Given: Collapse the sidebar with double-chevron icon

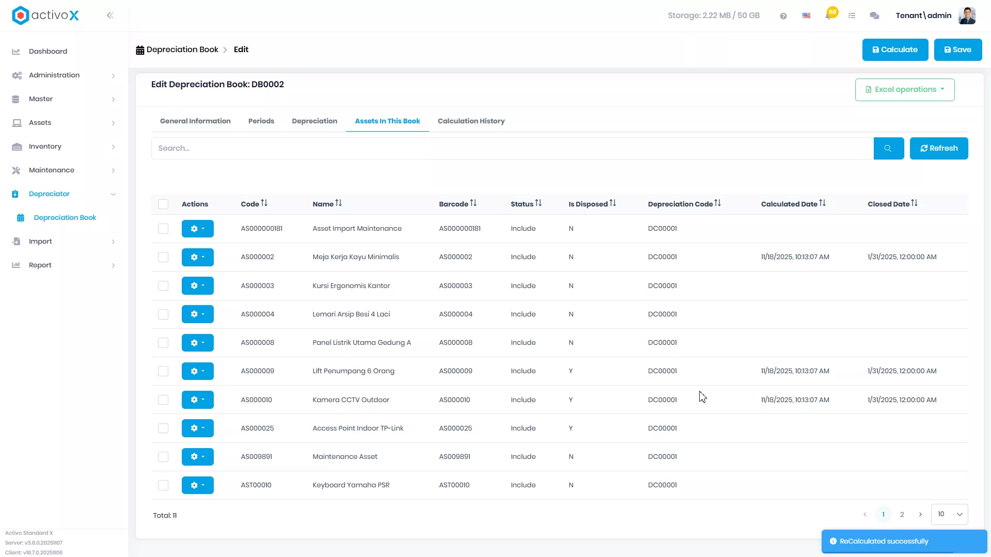Looking at the screenshot, I should [110, 15].
